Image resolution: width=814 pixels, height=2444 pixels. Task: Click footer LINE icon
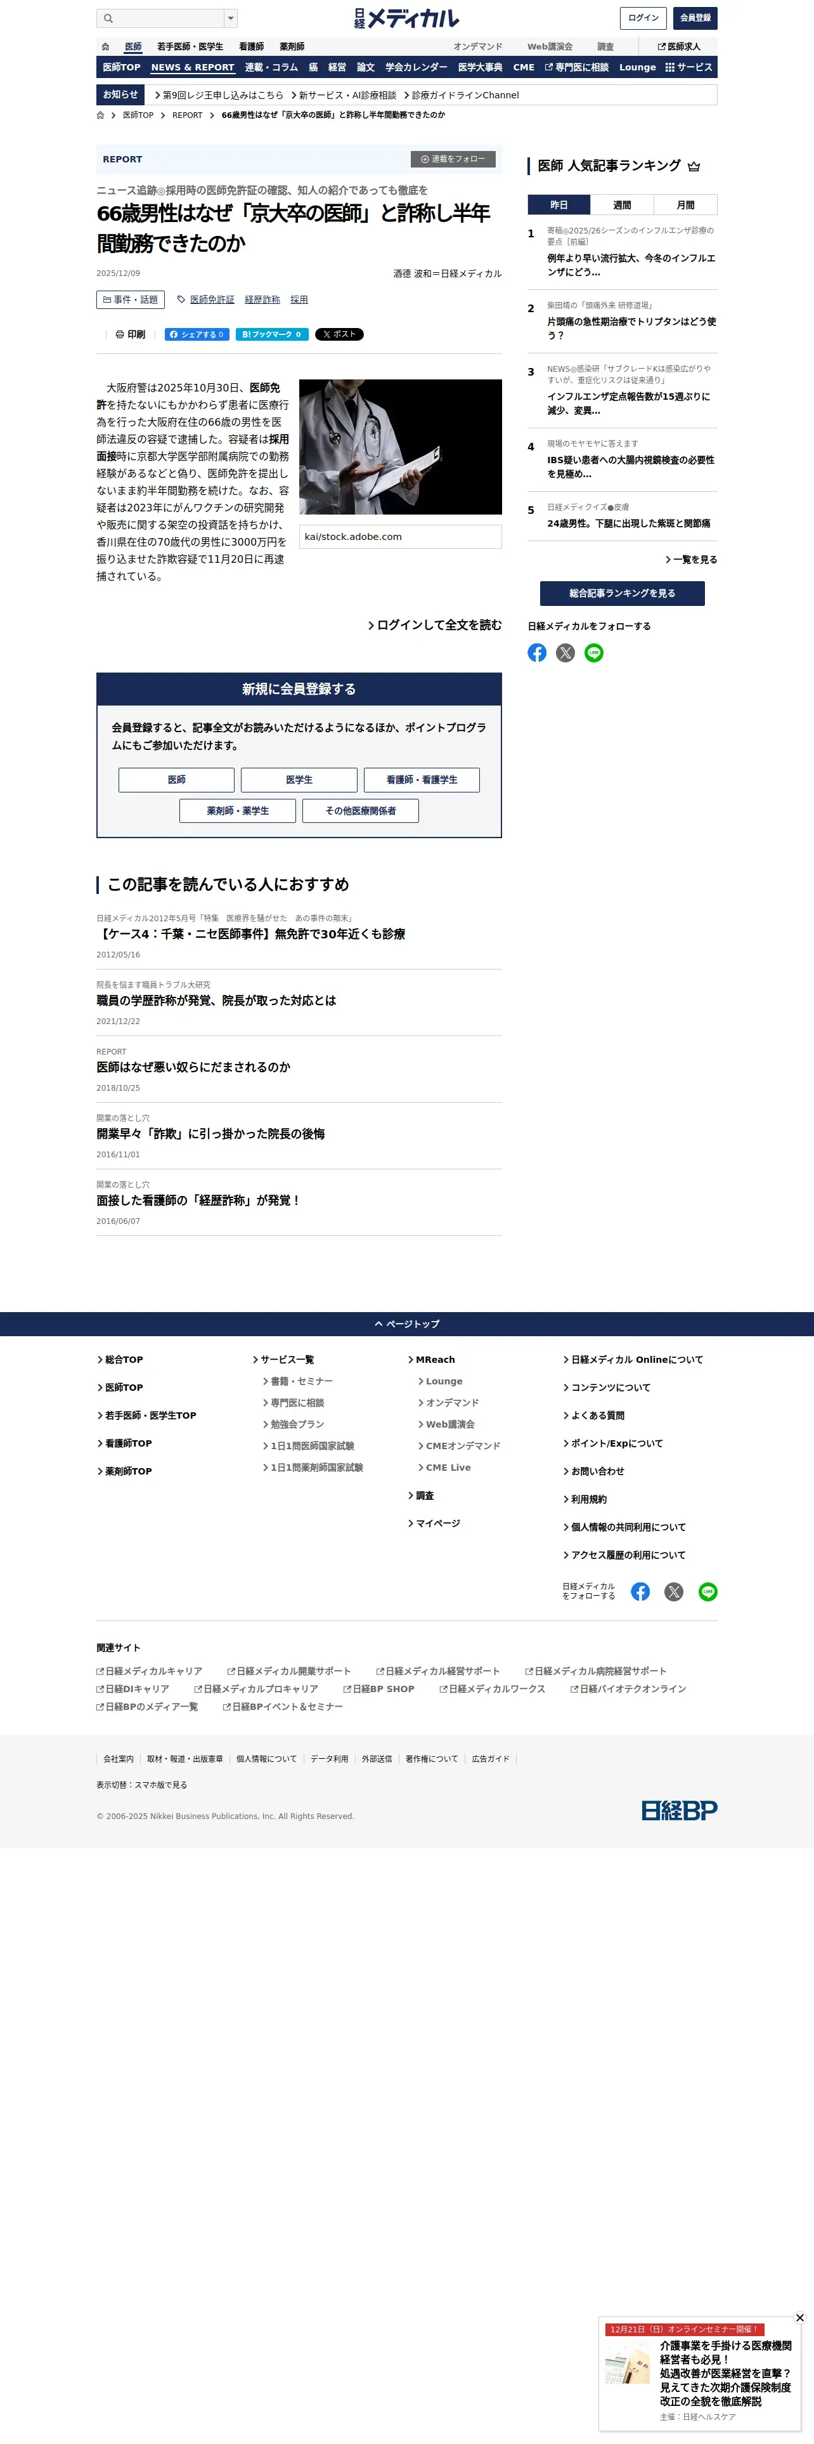(x=708, y=1592)
